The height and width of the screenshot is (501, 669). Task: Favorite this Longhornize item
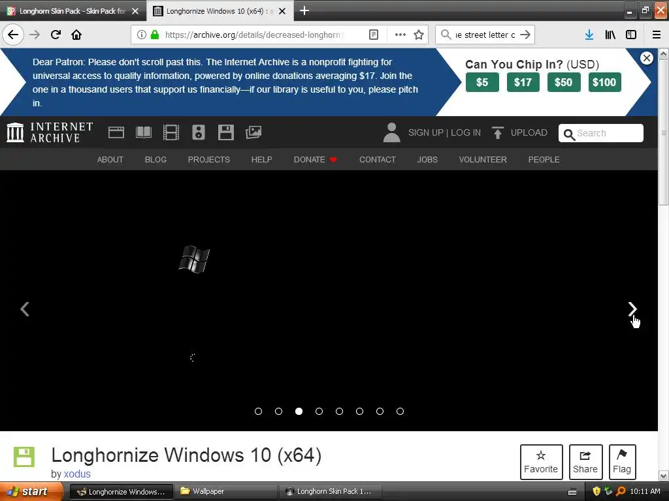point(541,462)
